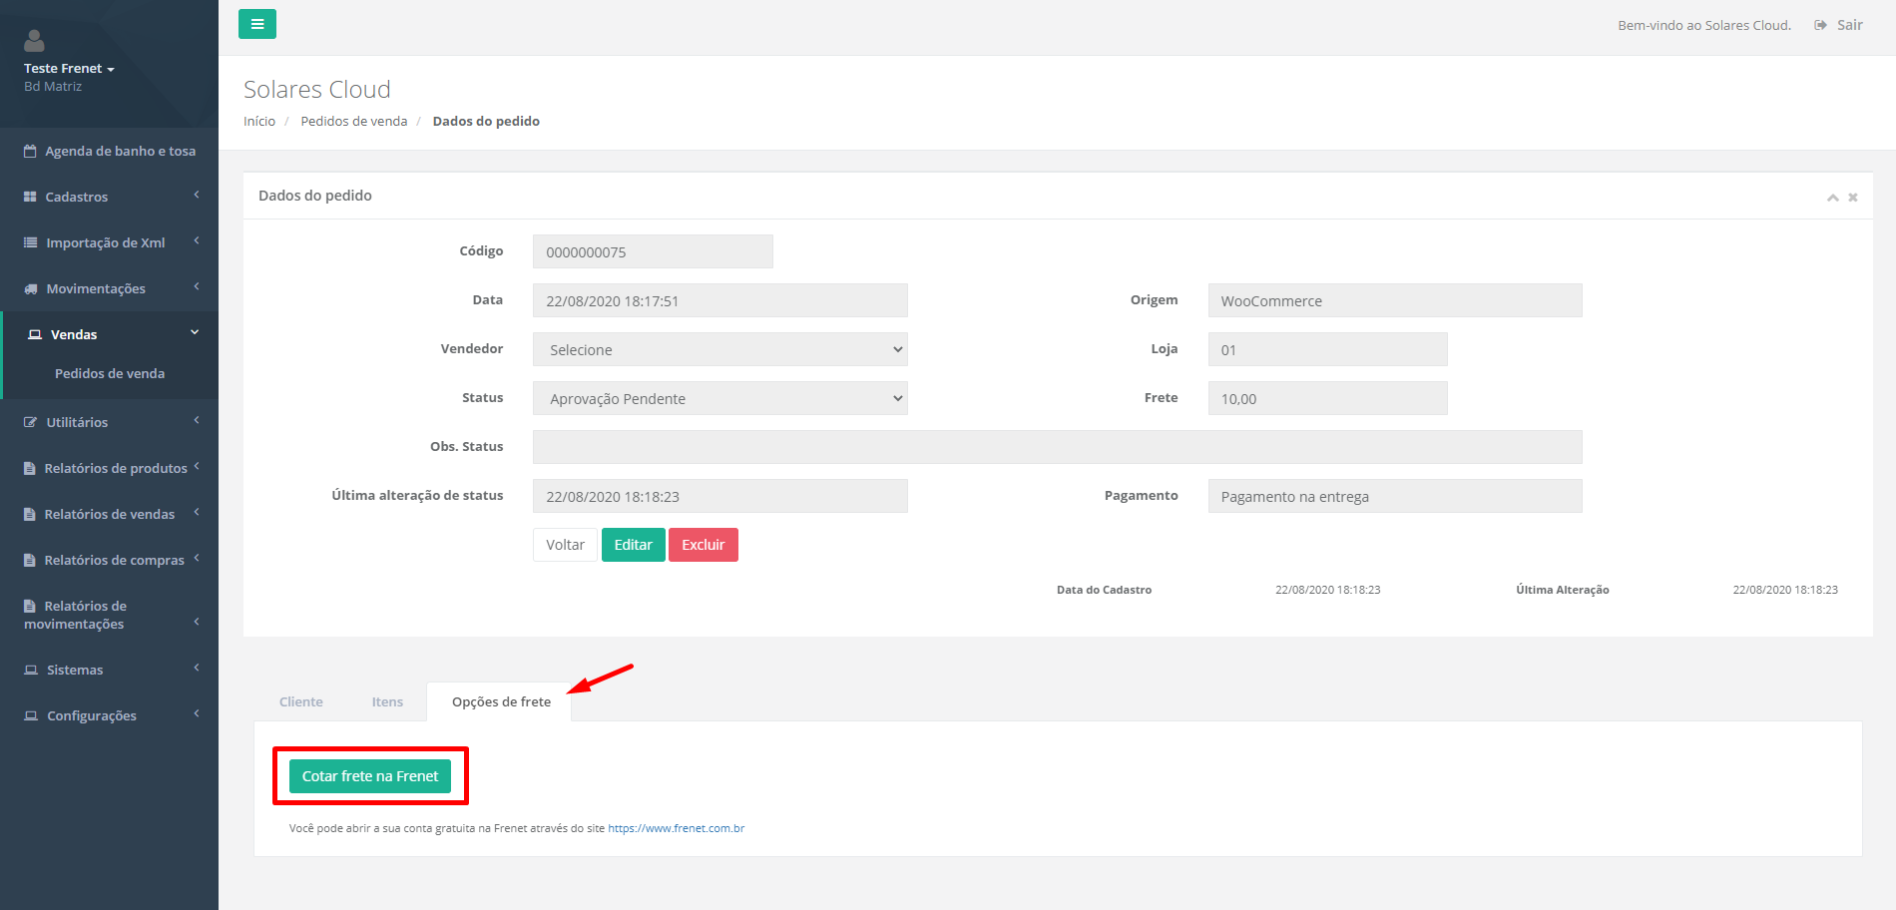Click the Movimentações truck icon
This screenshot has height=910, width=1896.
[31, 289]
